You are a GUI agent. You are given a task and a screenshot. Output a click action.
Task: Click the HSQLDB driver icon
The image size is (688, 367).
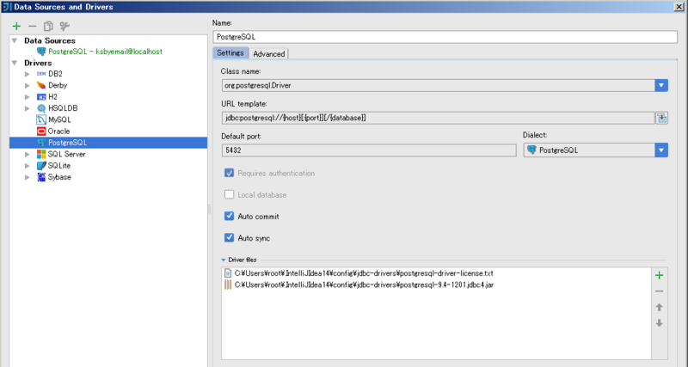41,107
